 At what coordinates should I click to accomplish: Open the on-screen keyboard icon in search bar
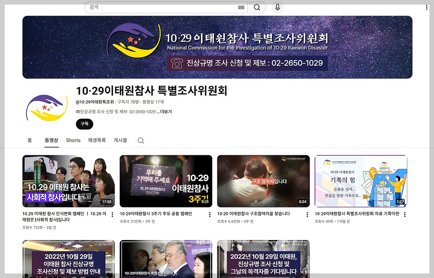click(241, 7)
